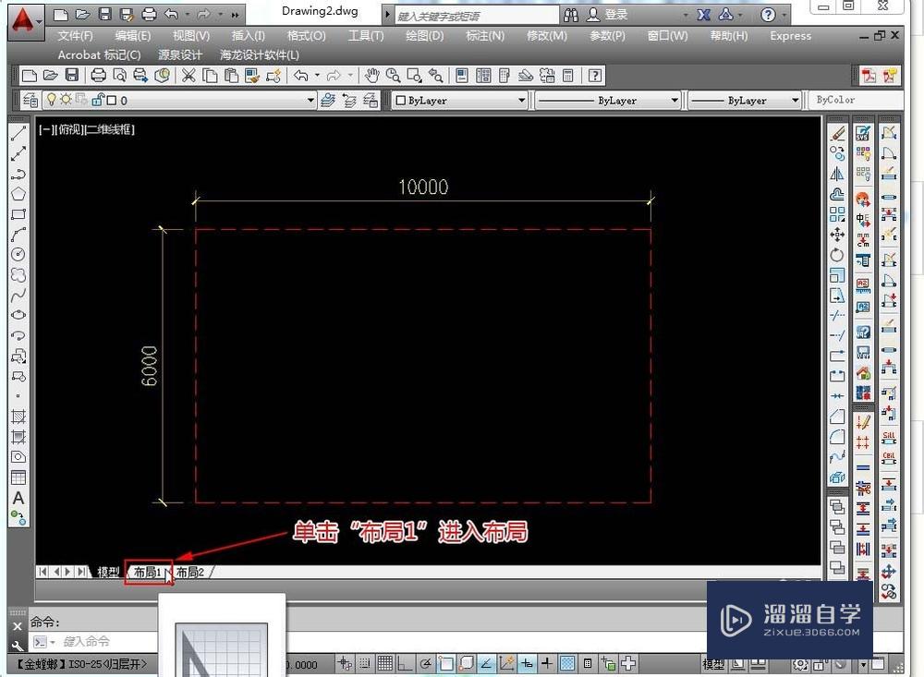The width and height of the screenshot is (924, 677).
Task: Open the QuickCalc calculator icon
Action: [x=568, y=76]
